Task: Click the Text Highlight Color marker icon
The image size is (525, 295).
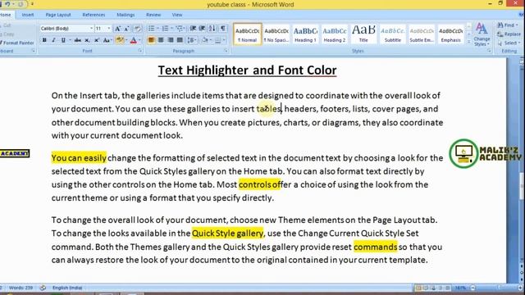Action: click(119, 40)
